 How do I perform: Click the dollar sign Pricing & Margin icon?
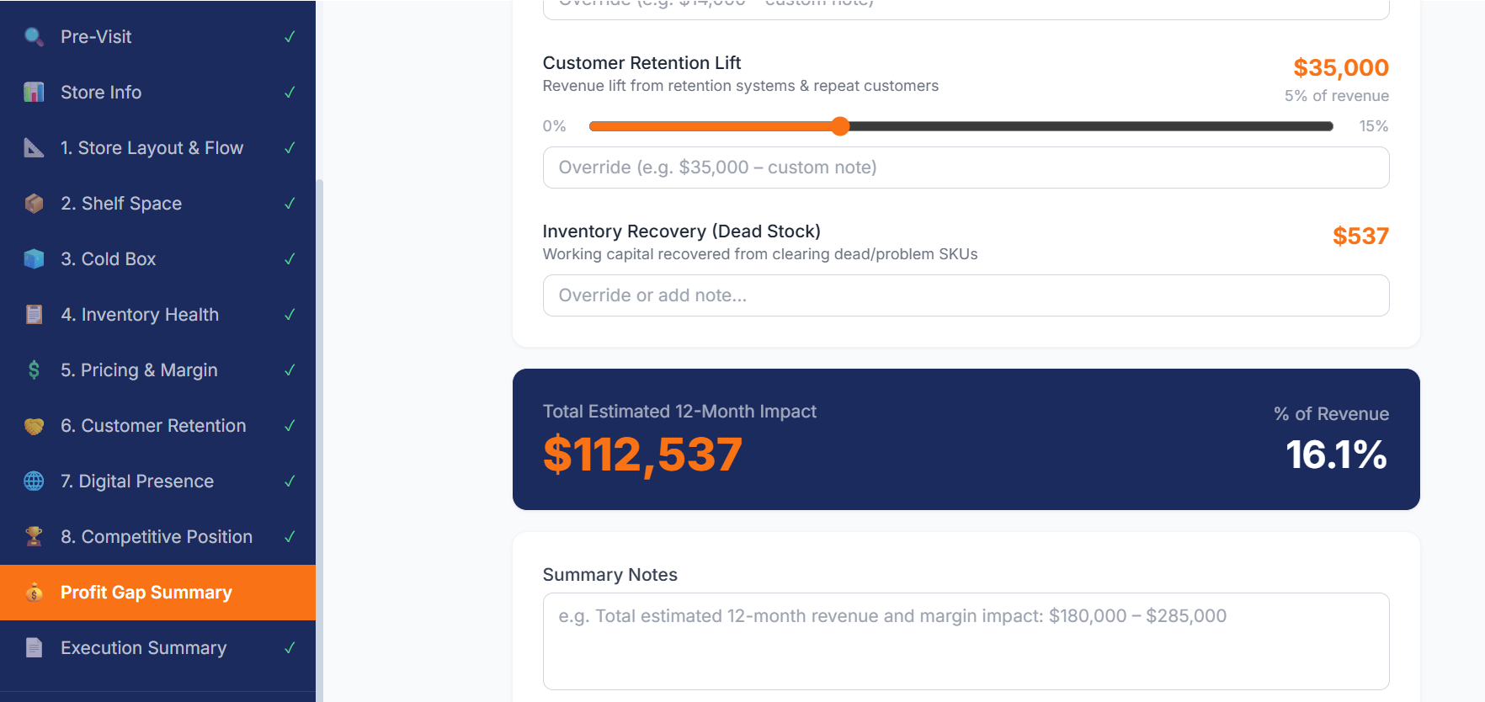34,370
